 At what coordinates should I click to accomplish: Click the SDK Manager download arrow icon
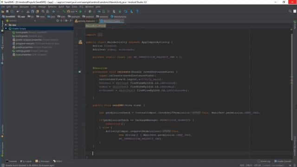pos(131,12)
